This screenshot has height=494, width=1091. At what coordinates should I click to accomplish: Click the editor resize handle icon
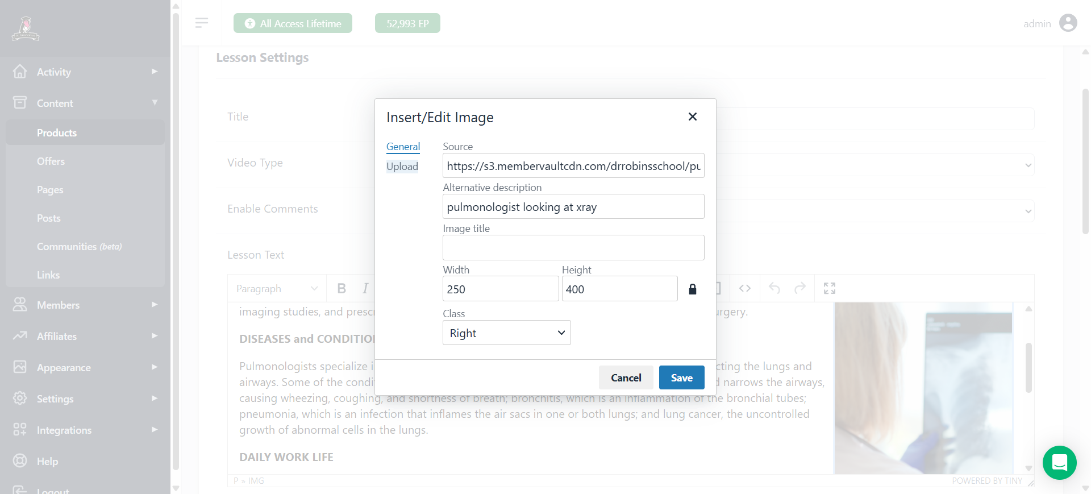click(x=1031, y=483)
